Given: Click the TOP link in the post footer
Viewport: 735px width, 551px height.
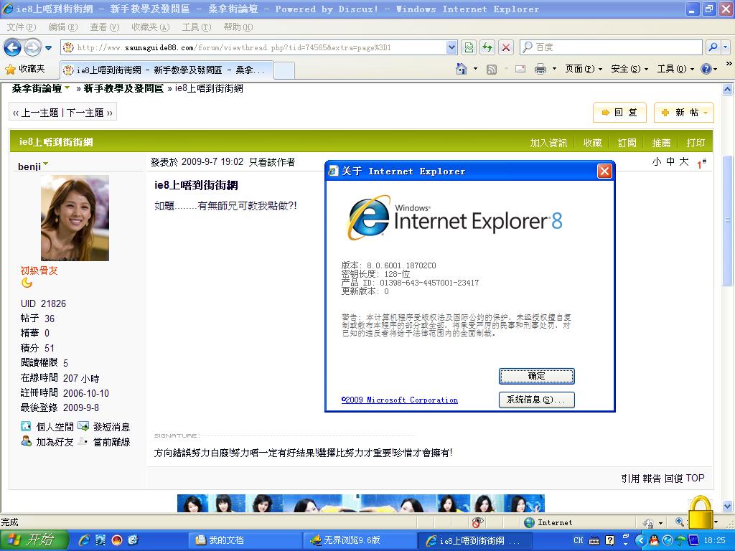Looking at the screenshot, I should coord(695,478).
